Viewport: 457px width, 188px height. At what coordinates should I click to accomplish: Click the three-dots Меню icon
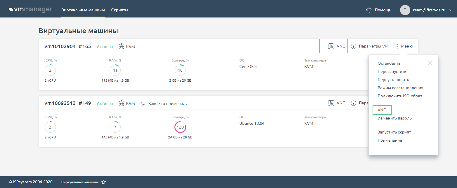(x=397, y=46)
